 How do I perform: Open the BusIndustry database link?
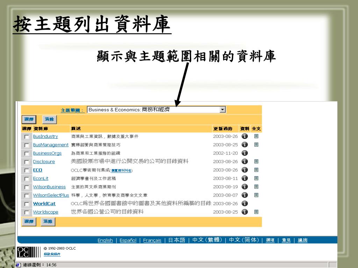coord(45,136)
